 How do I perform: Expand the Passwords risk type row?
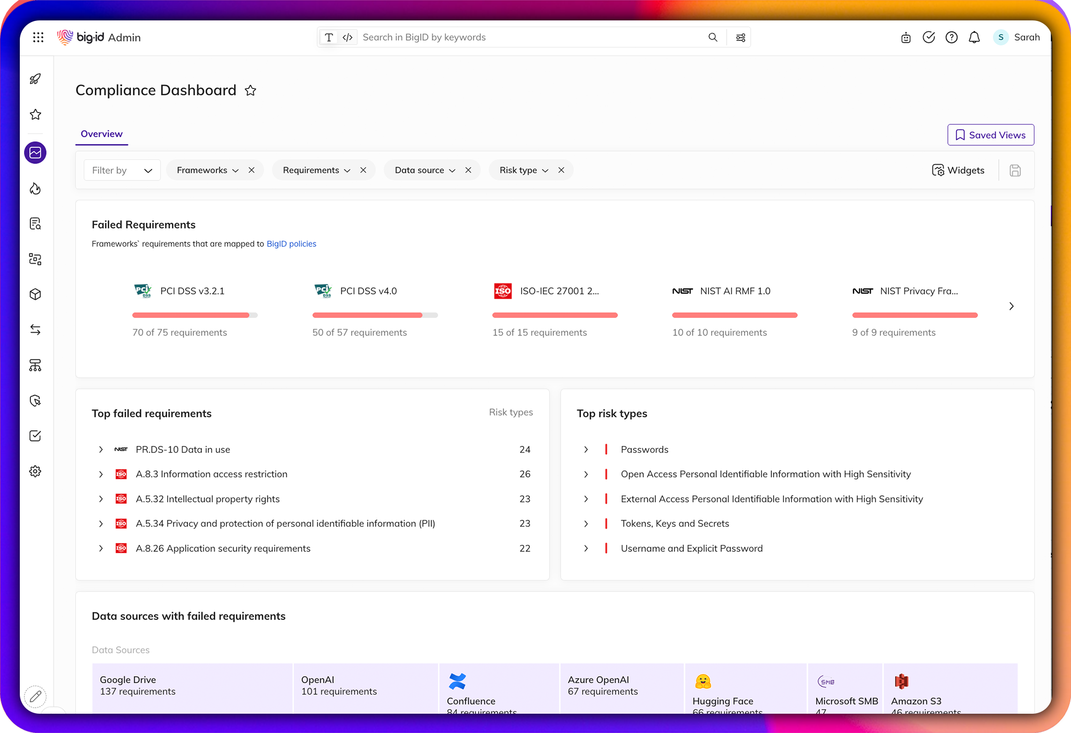click(x=586, y=450)
